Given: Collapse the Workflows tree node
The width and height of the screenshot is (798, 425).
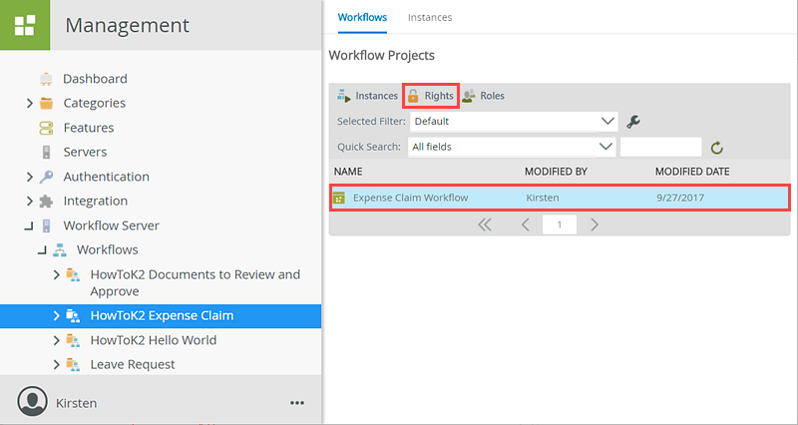Looking at the screenshot, I should (43, 250).
